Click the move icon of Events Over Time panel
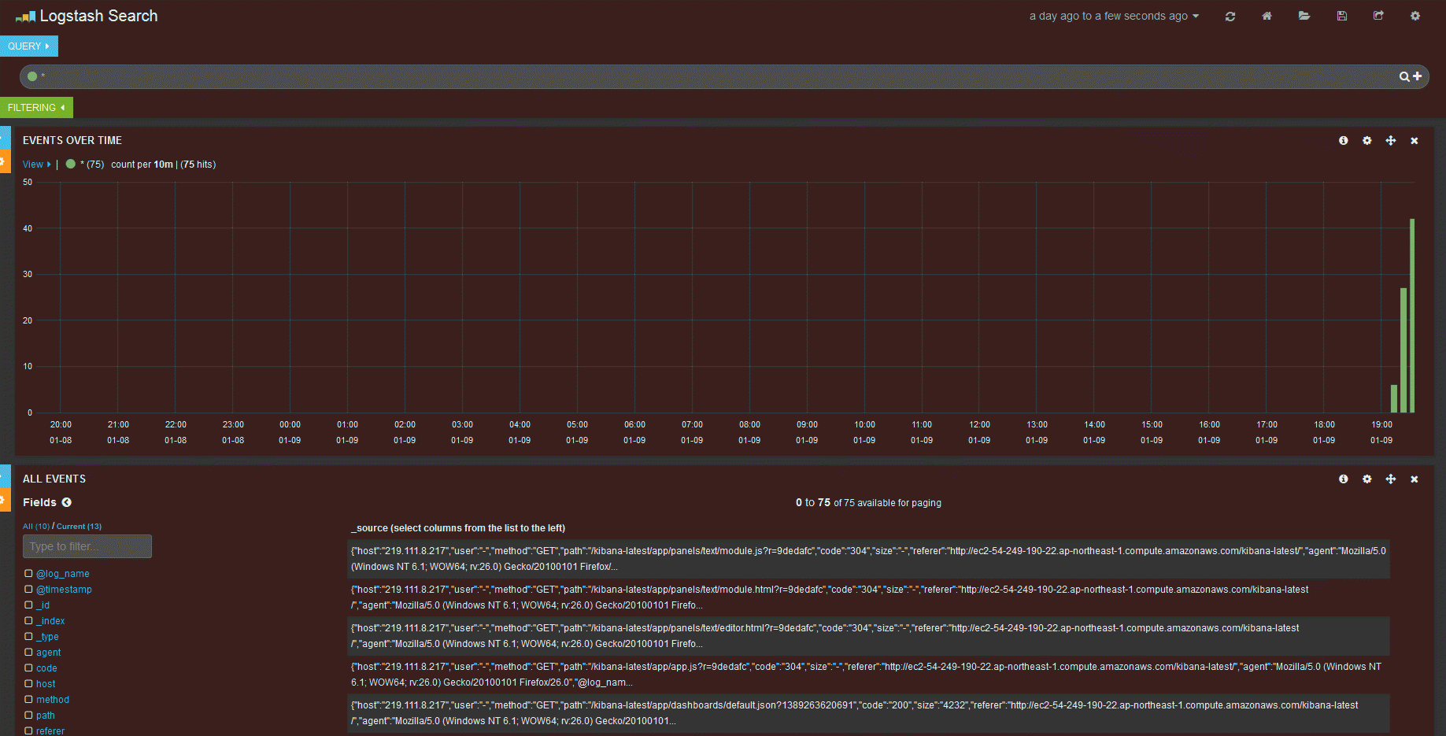The image size is (1446, 736). [x=1391, y=140]
